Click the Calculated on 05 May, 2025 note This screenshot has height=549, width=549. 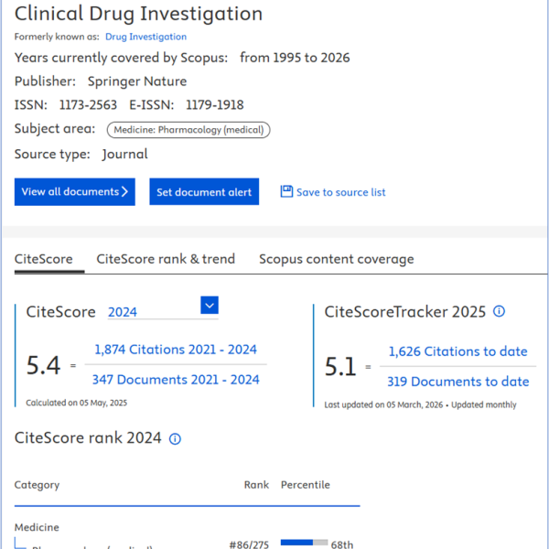(x=76, y=403)
